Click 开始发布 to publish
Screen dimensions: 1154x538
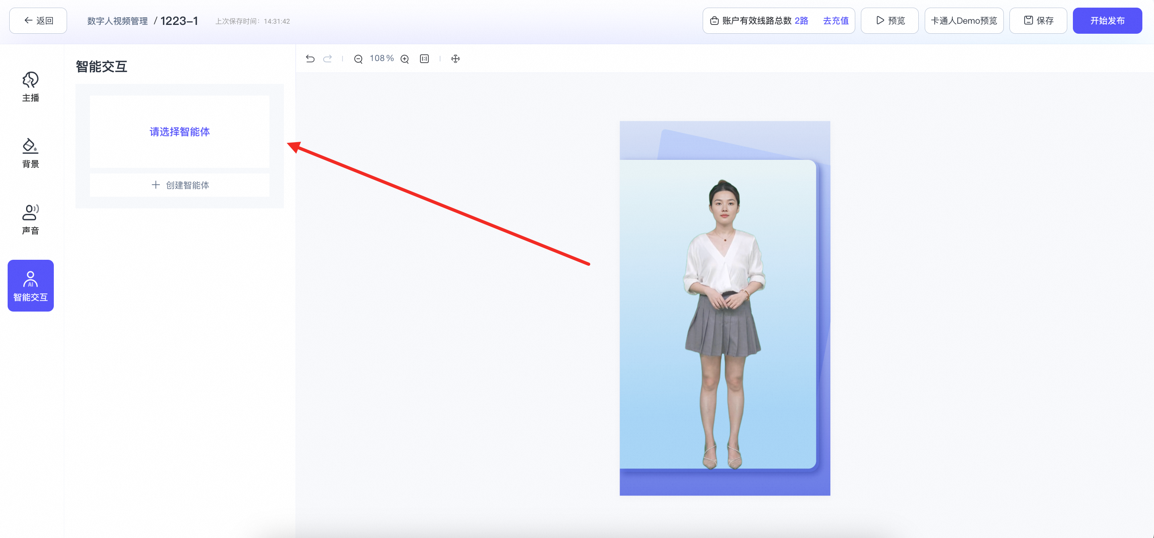[x=1107, y=20]
